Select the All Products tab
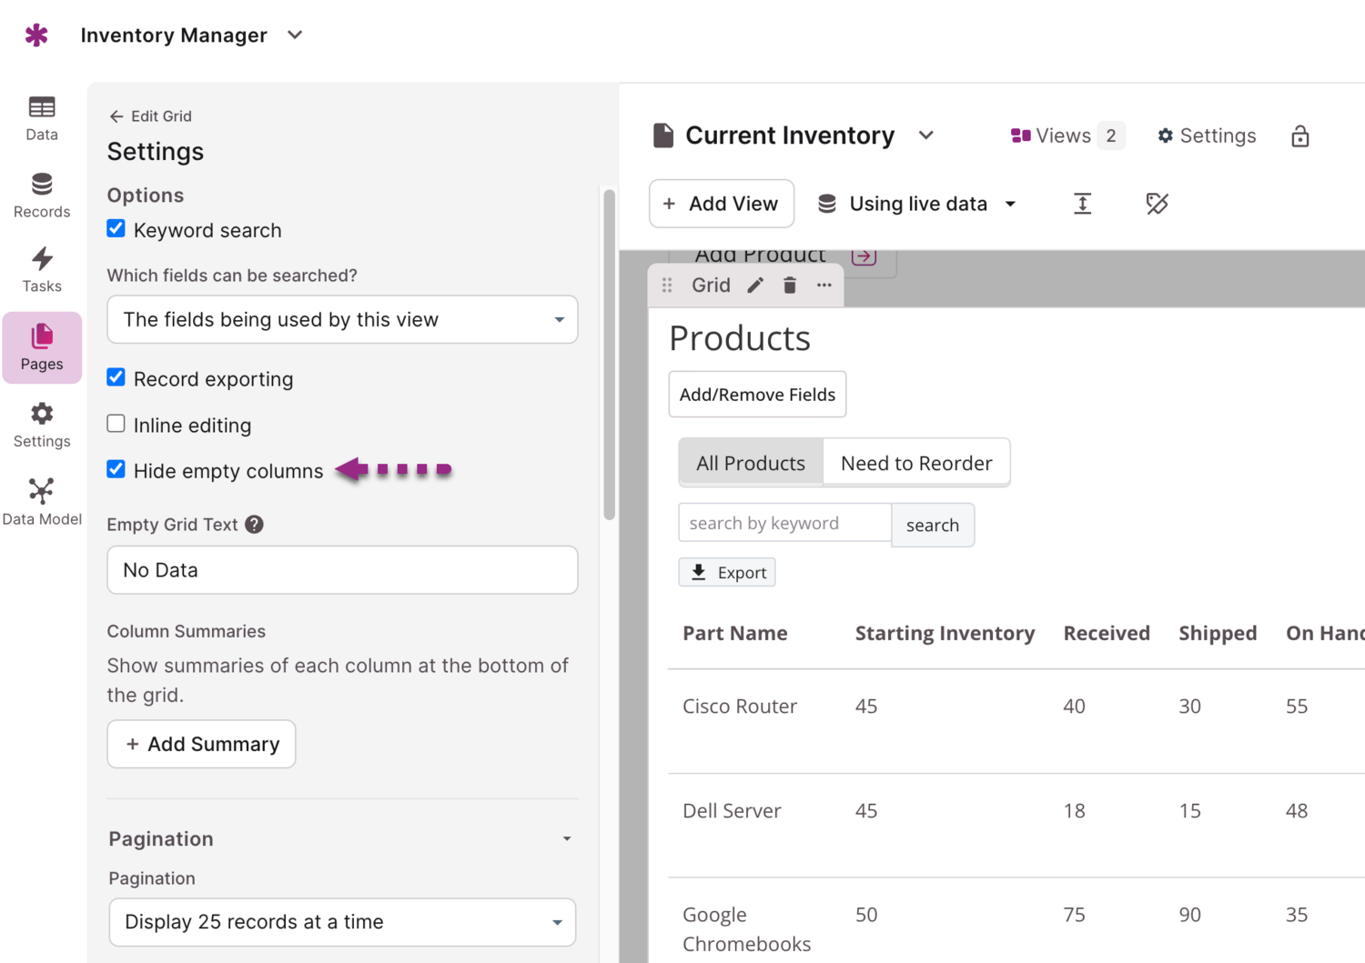Viewport: 1365px width, 963px height. pyautogui.click(x=751, y=464)
